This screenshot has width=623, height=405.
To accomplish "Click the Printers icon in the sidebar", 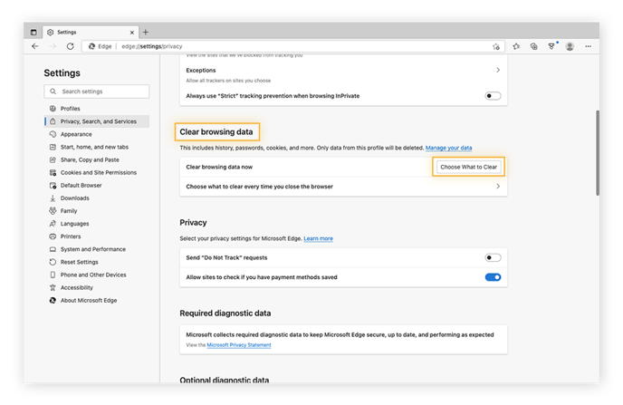I will pyautogui.click(x=53, y=236).
